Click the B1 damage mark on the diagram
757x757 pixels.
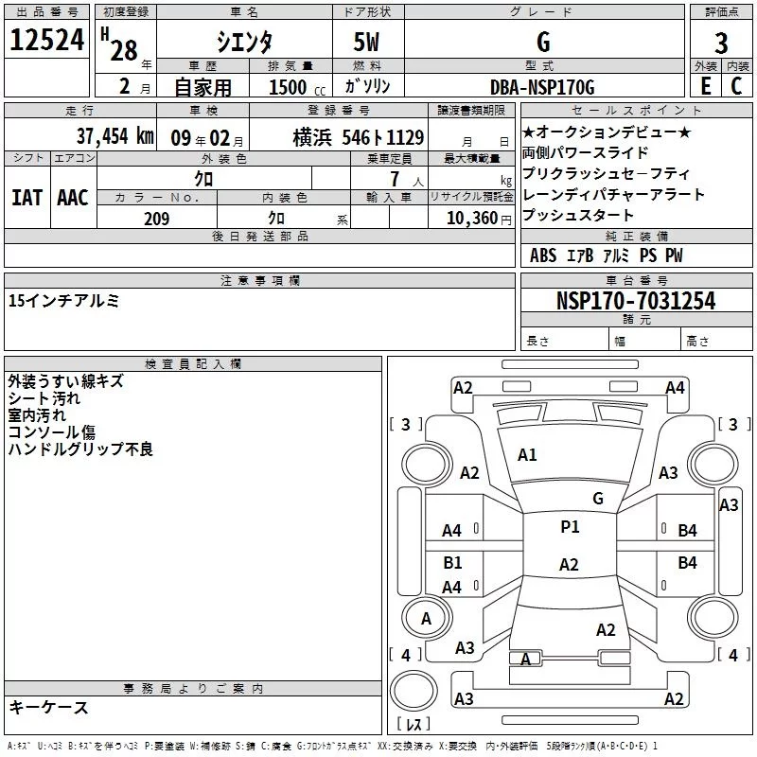click(x=452, y=563)
